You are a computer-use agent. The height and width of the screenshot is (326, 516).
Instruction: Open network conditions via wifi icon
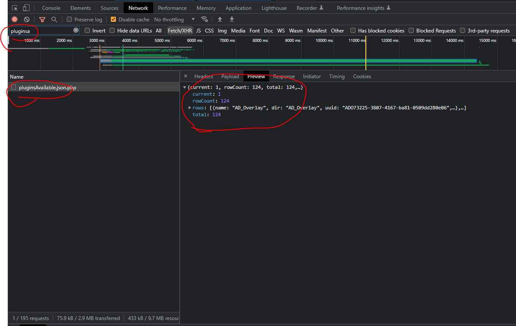click(205, 19)
